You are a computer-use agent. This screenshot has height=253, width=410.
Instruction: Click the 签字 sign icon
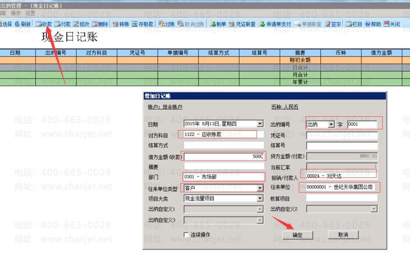coord(328,24)
